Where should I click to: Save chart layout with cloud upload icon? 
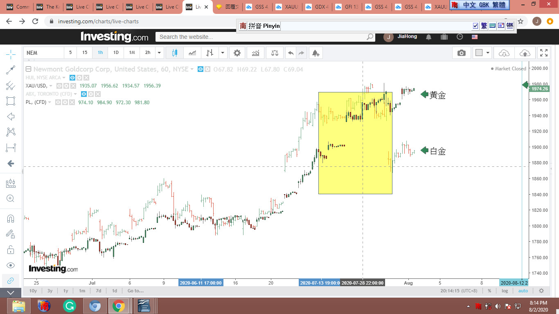525,53
